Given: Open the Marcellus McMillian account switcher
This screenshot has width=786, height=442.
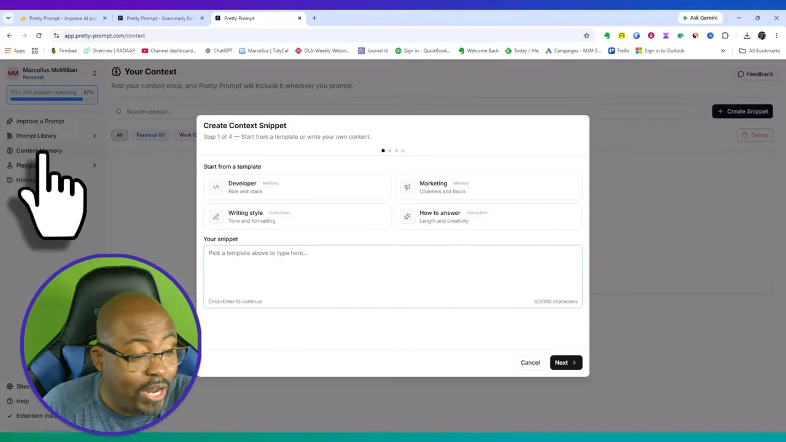Looking at the screenshot, I should click(52, 73).
